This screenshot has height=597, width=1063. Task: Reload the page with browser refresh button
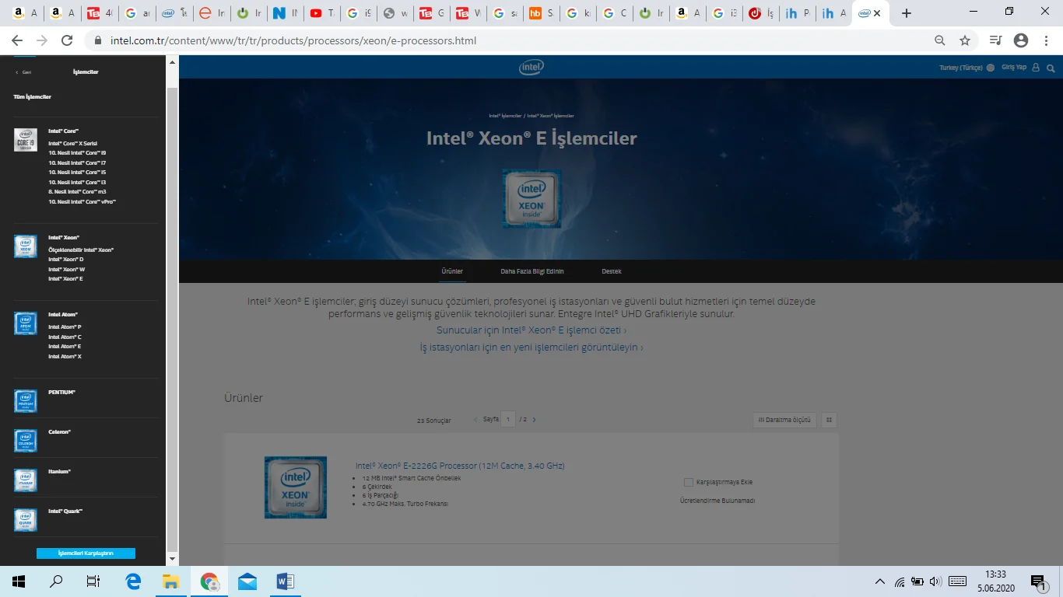coord(67,40)
